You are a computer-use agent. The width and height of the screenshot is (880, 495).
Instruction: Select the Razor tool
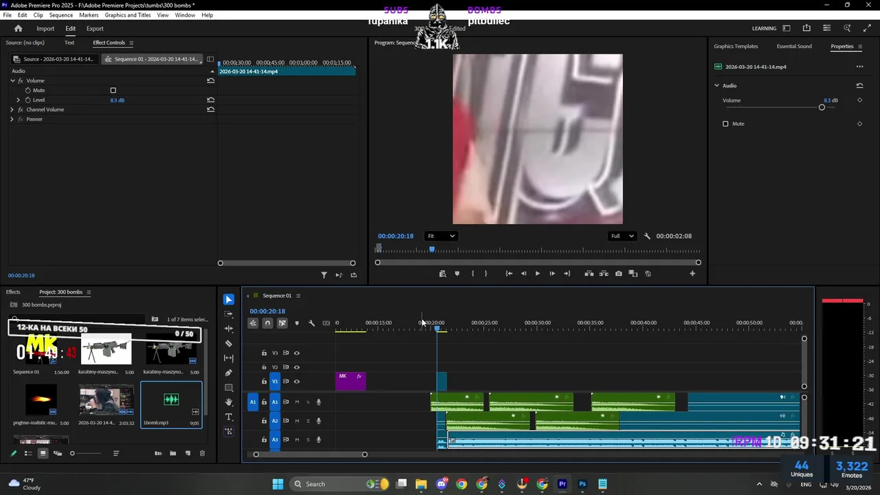click(x=229, y=343)
